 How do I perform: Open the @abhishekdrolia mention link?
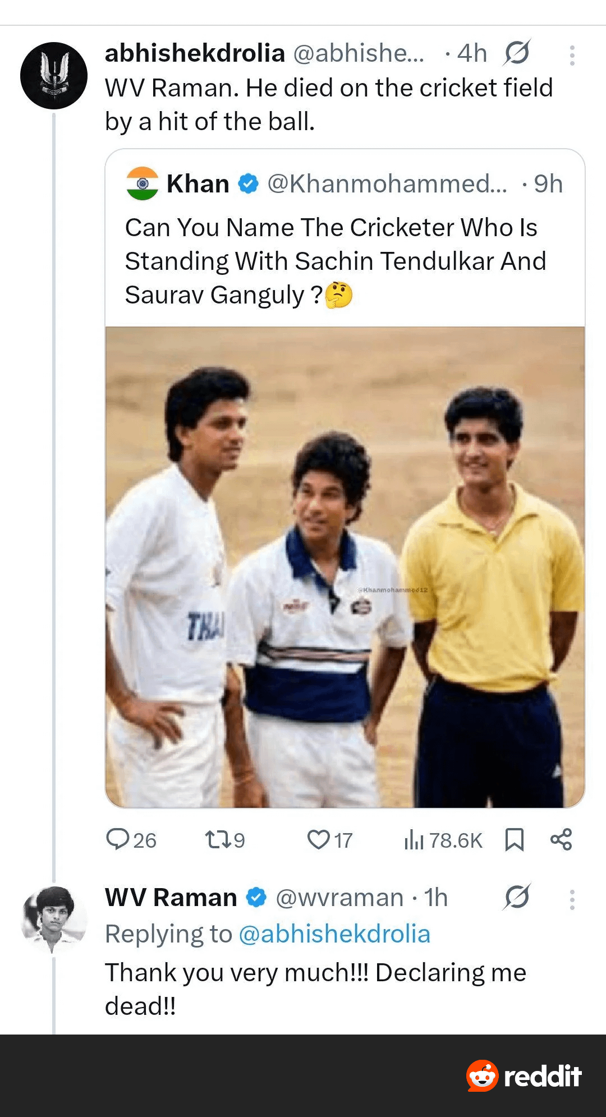pyautogui.click(x=334, y=934)
